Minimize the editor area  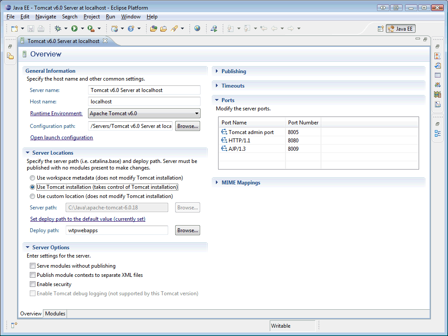click(418, 39)
